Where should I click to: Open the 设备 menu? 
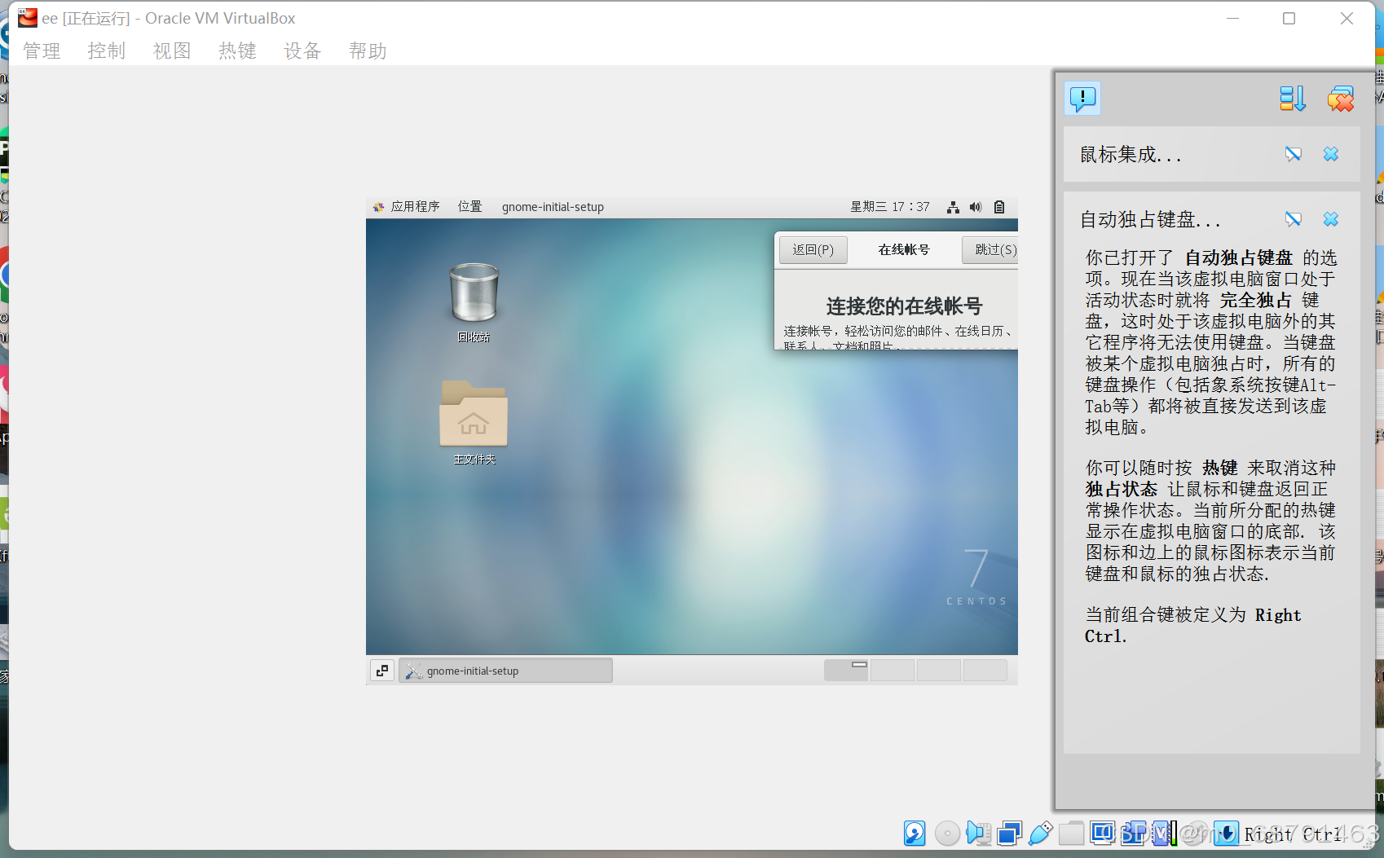302,51
